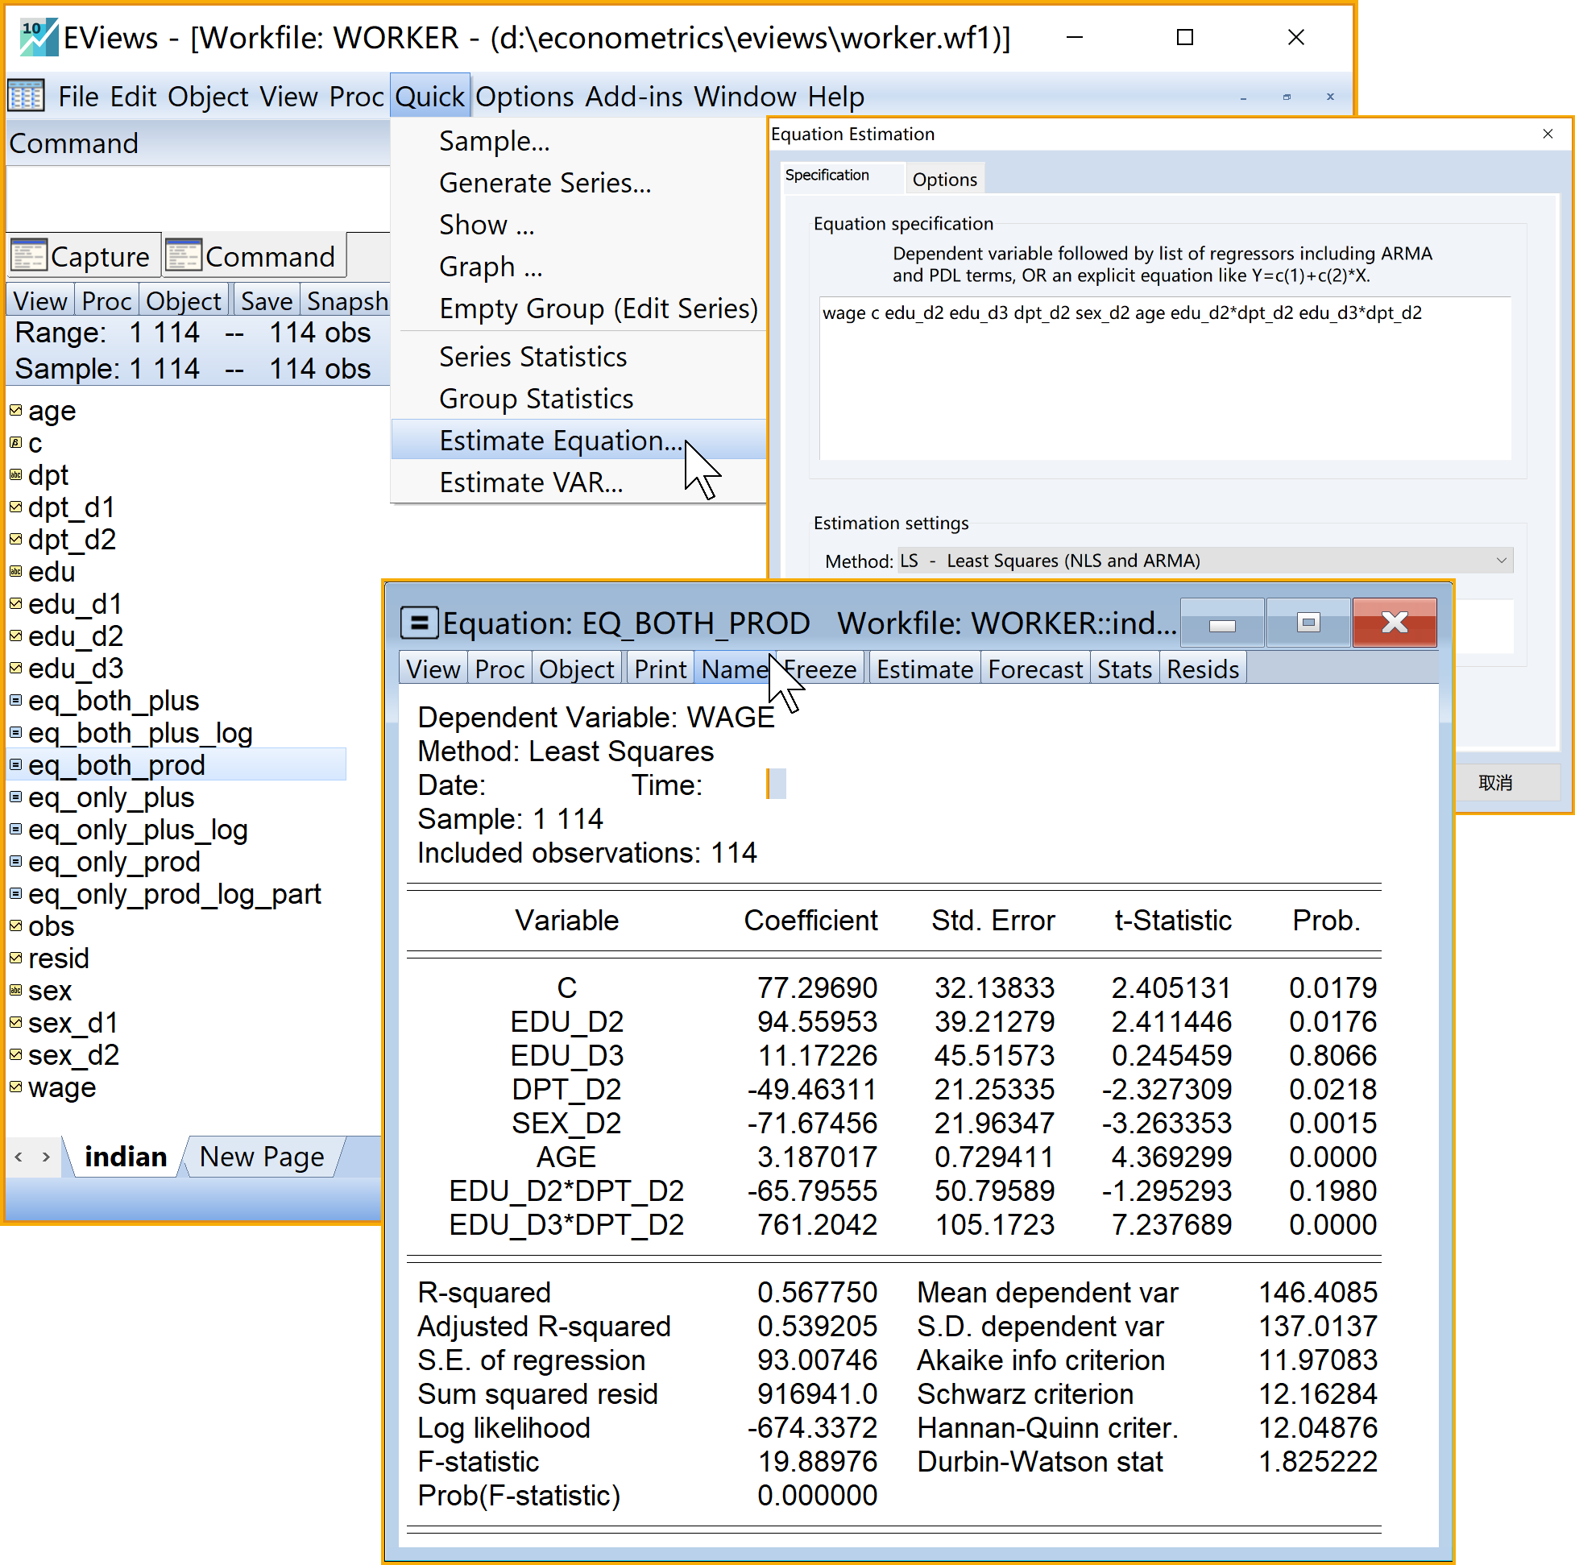Select eq_only_prod_log_part in workfile list
The height and width of the screenshot is (1565, 1575).
(174, 894)
